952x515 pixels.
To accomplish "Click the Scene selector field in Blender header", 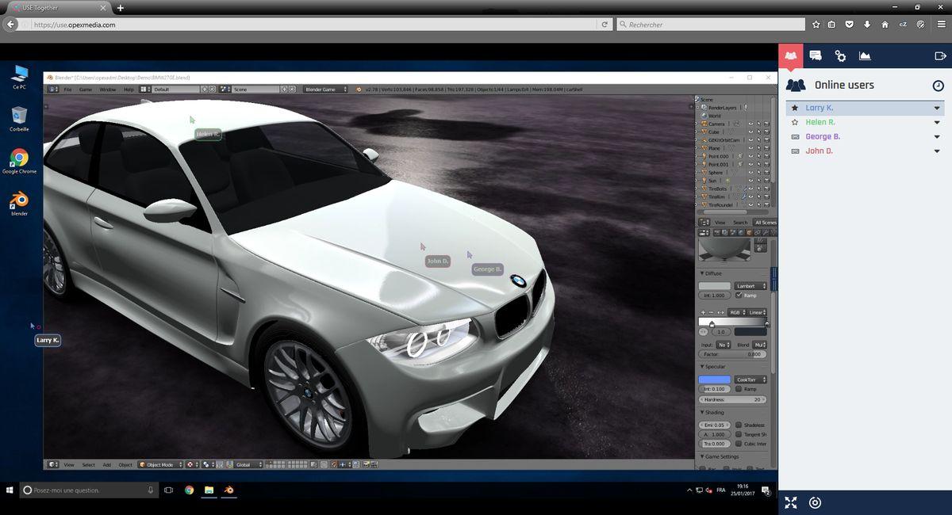I will (255, 90).
